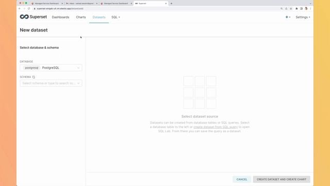Image resolution: width=330 pixels, height=186 pixels.
Task: Expand the SQL dropdown menu
Action: (115, 17)
